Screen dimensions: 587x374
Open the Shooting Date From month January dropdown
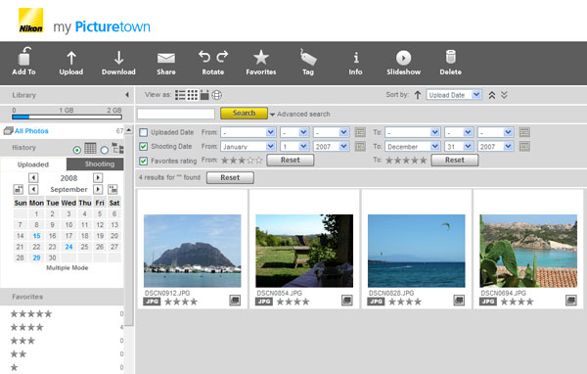click(x=248, y=147)
